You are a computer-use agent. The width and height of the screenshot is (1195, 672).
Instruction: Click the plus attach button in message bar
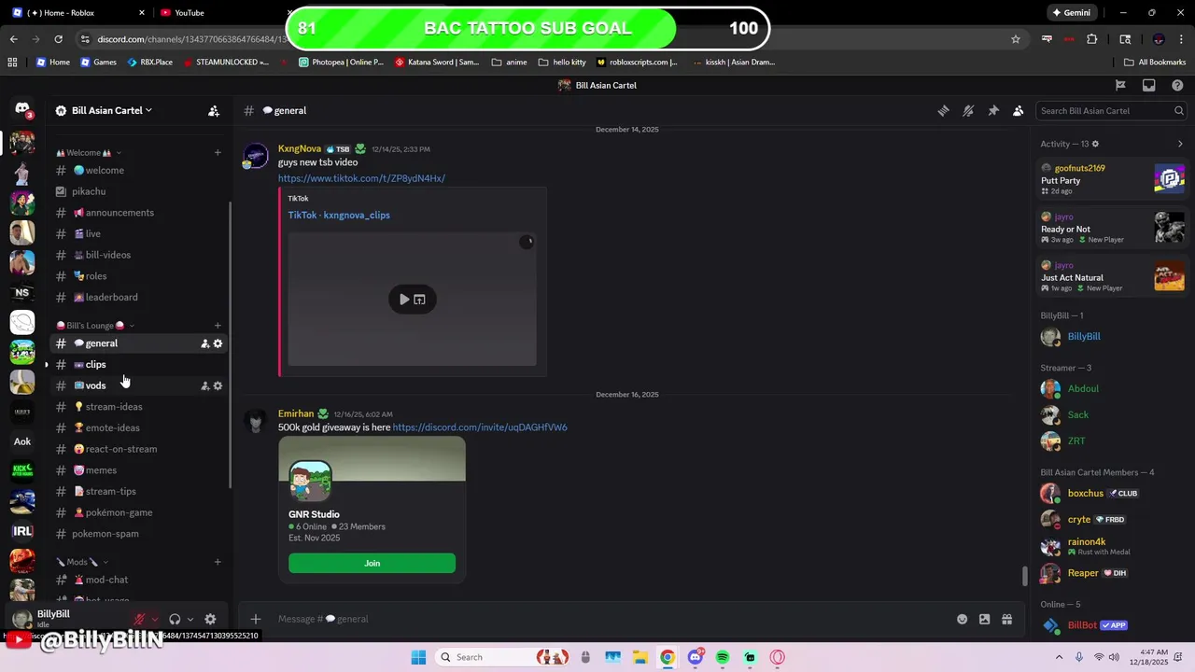255,619
